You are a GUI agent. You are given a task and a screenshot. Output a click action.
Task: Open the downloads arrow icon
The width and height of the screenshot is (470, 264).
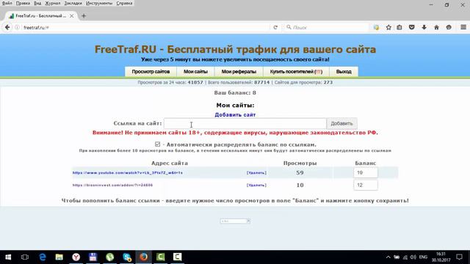pos(424,27)
